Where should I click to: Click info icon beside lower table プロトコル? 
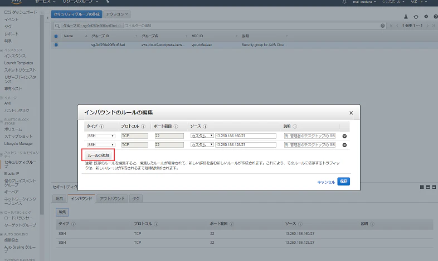coord(157,224)
